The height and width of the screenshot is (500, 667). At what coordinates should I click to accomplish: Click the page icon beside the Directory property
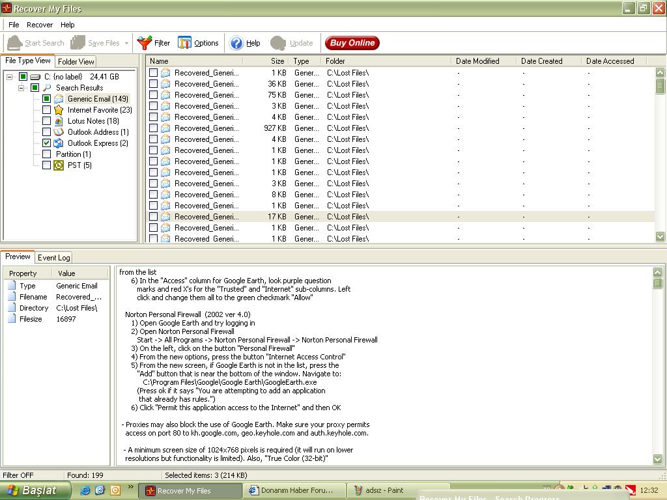[12, 307]
